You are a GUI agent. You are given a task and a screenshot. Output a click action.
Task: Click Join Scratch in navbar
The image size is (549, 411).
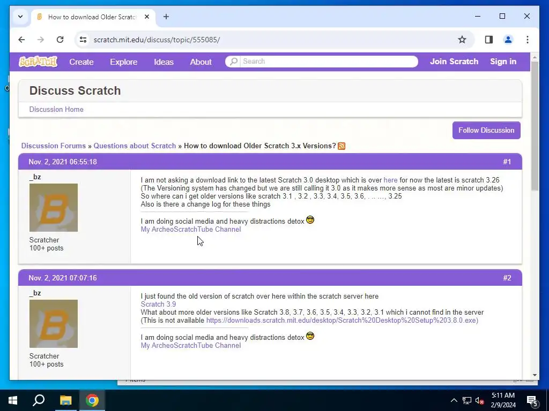(454, 62)
